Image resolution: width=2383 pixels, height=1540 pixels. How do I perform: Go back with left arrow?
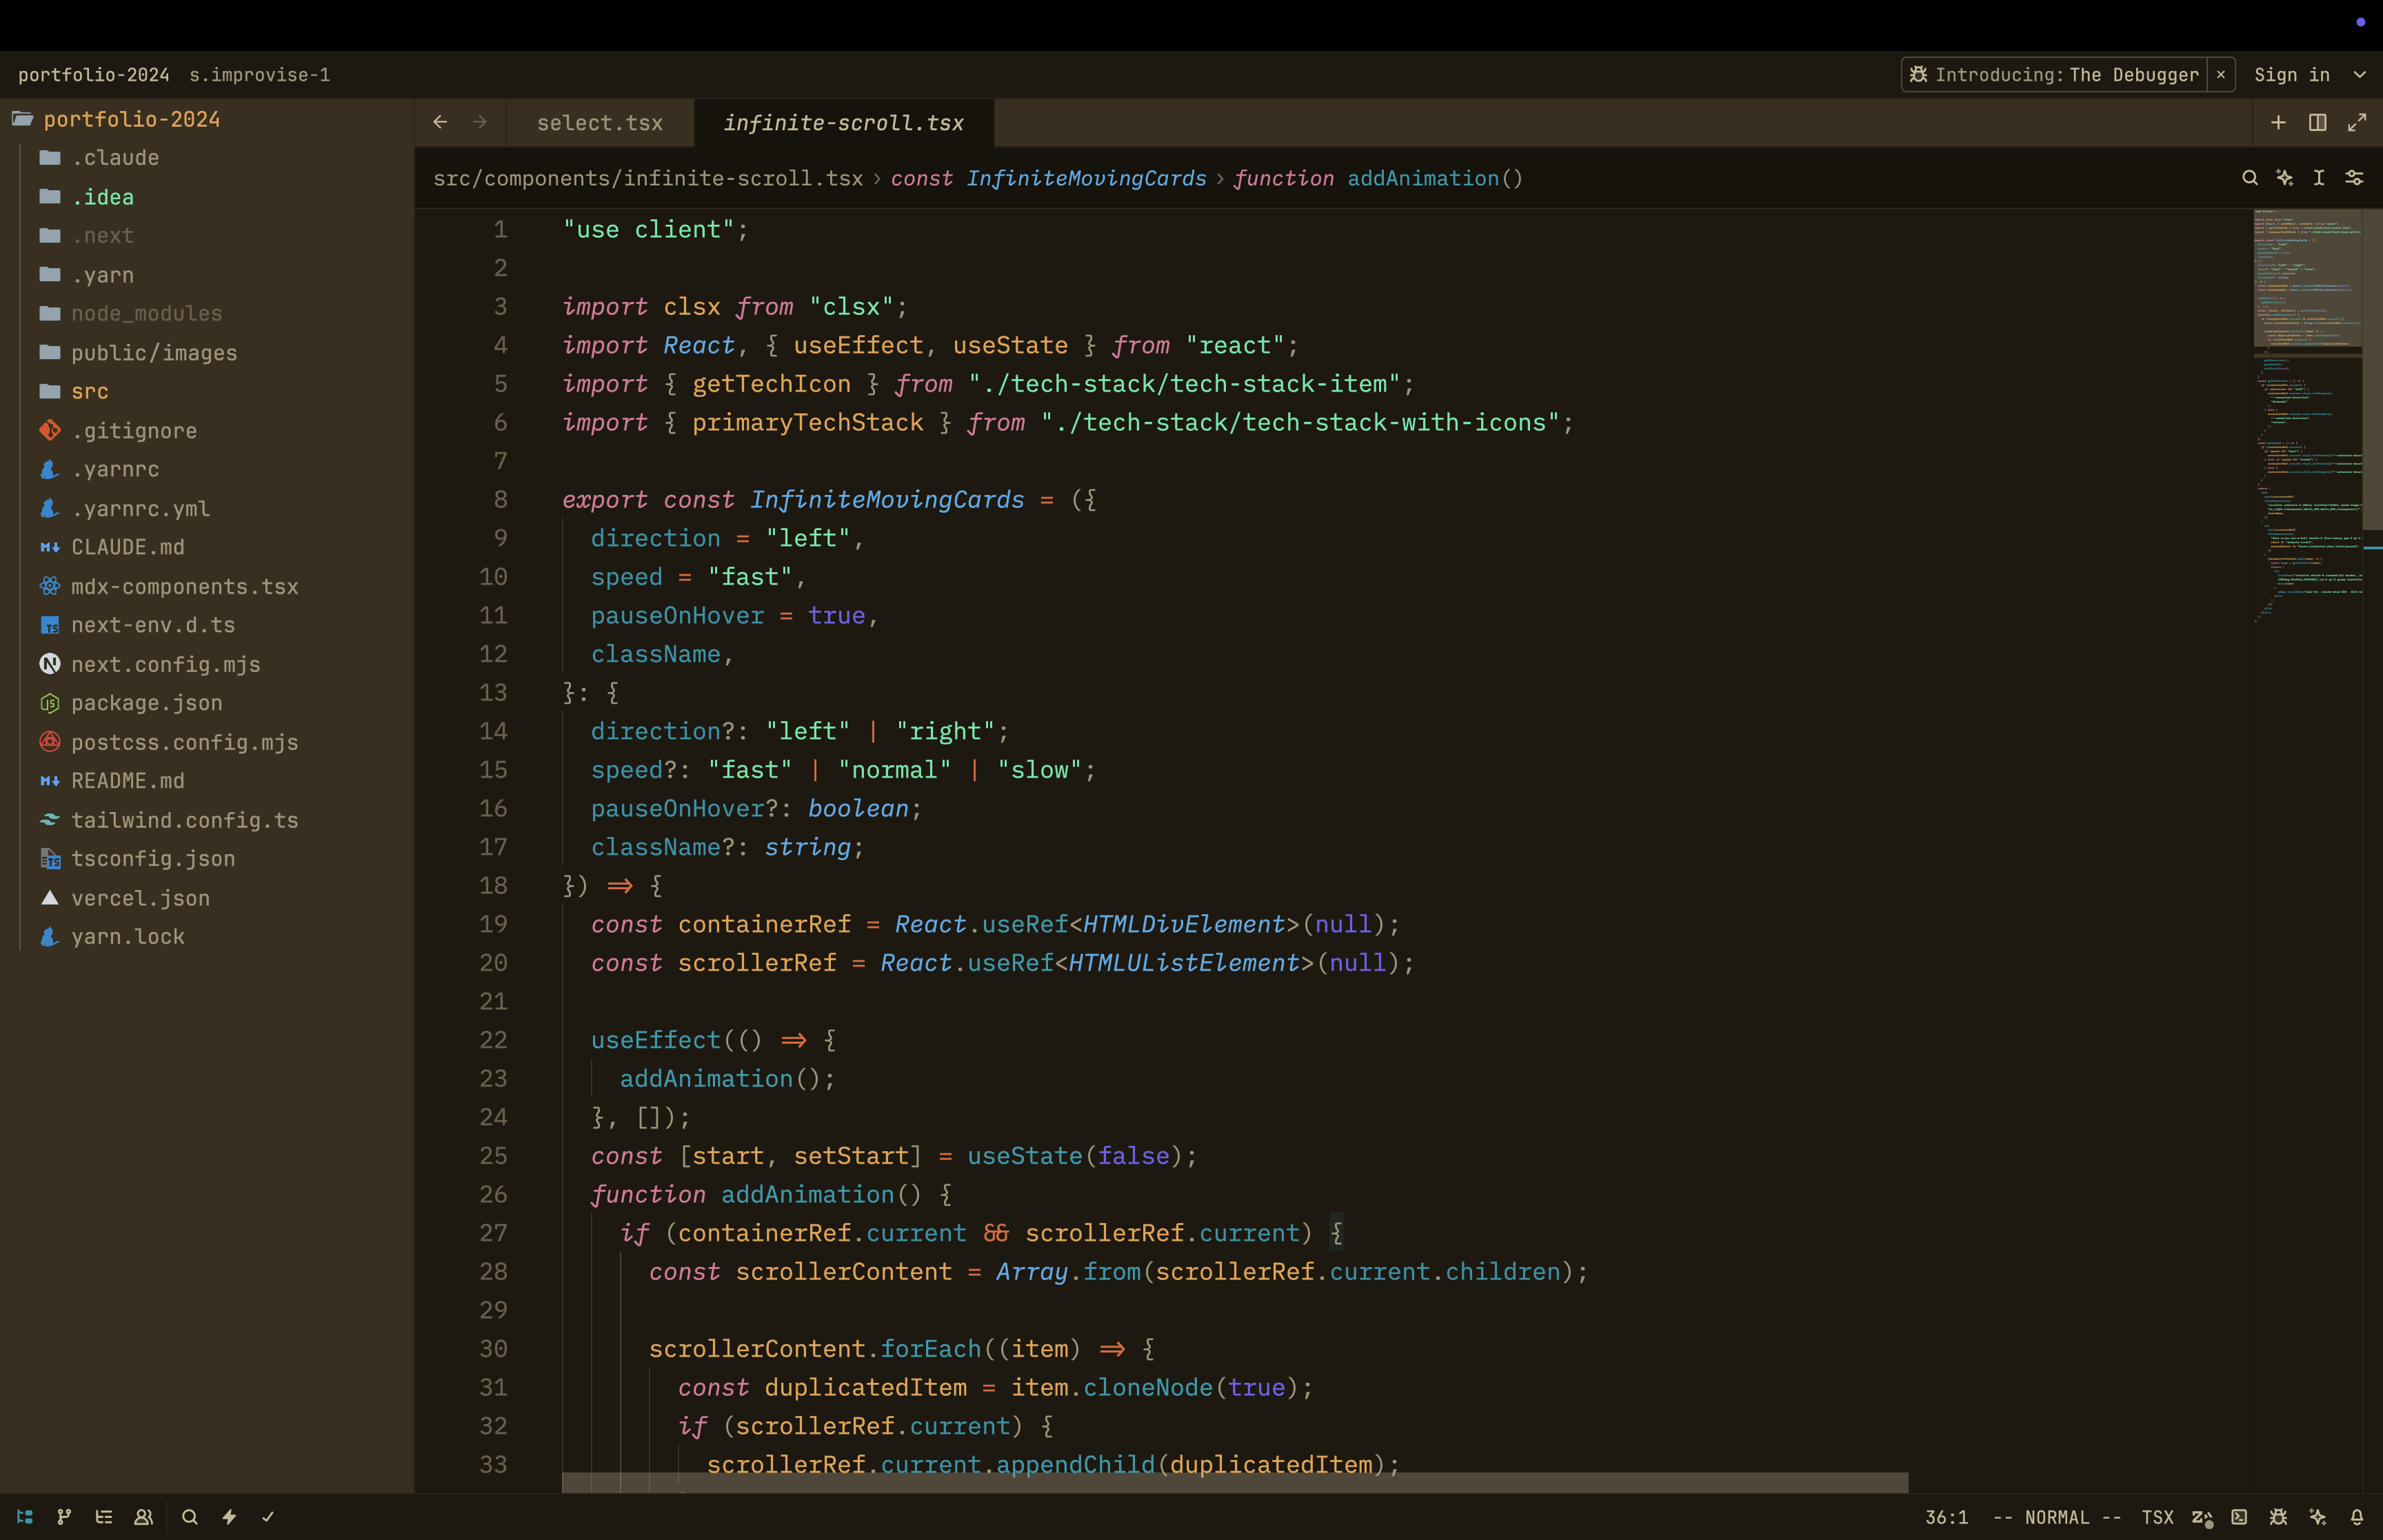(440, 122)
